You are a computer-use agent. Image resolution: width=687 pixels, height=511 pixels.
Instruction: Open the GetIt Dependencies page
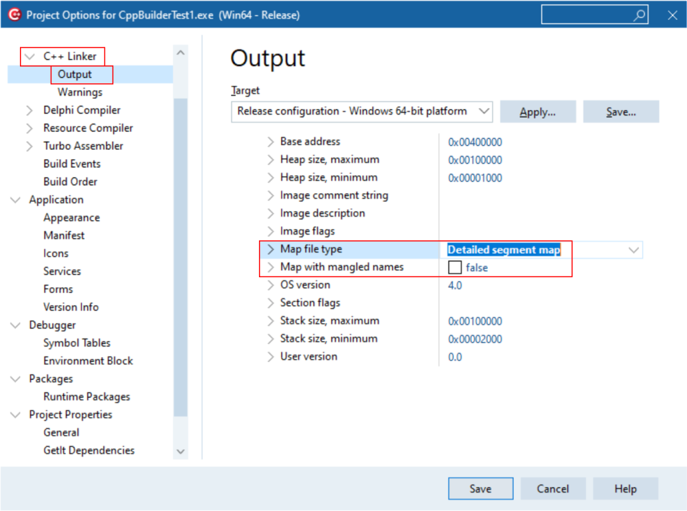point(89,450)
